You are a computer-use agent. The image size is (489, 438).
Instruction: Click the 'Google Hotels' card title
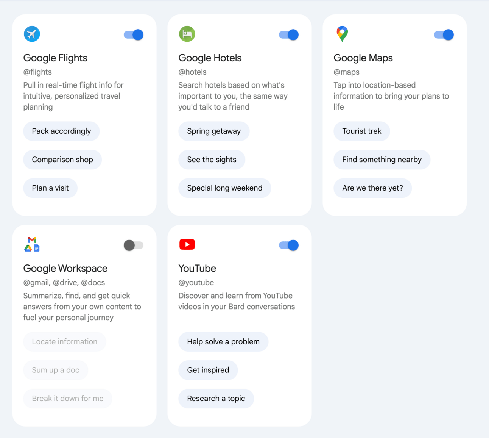tap(210, 58)
